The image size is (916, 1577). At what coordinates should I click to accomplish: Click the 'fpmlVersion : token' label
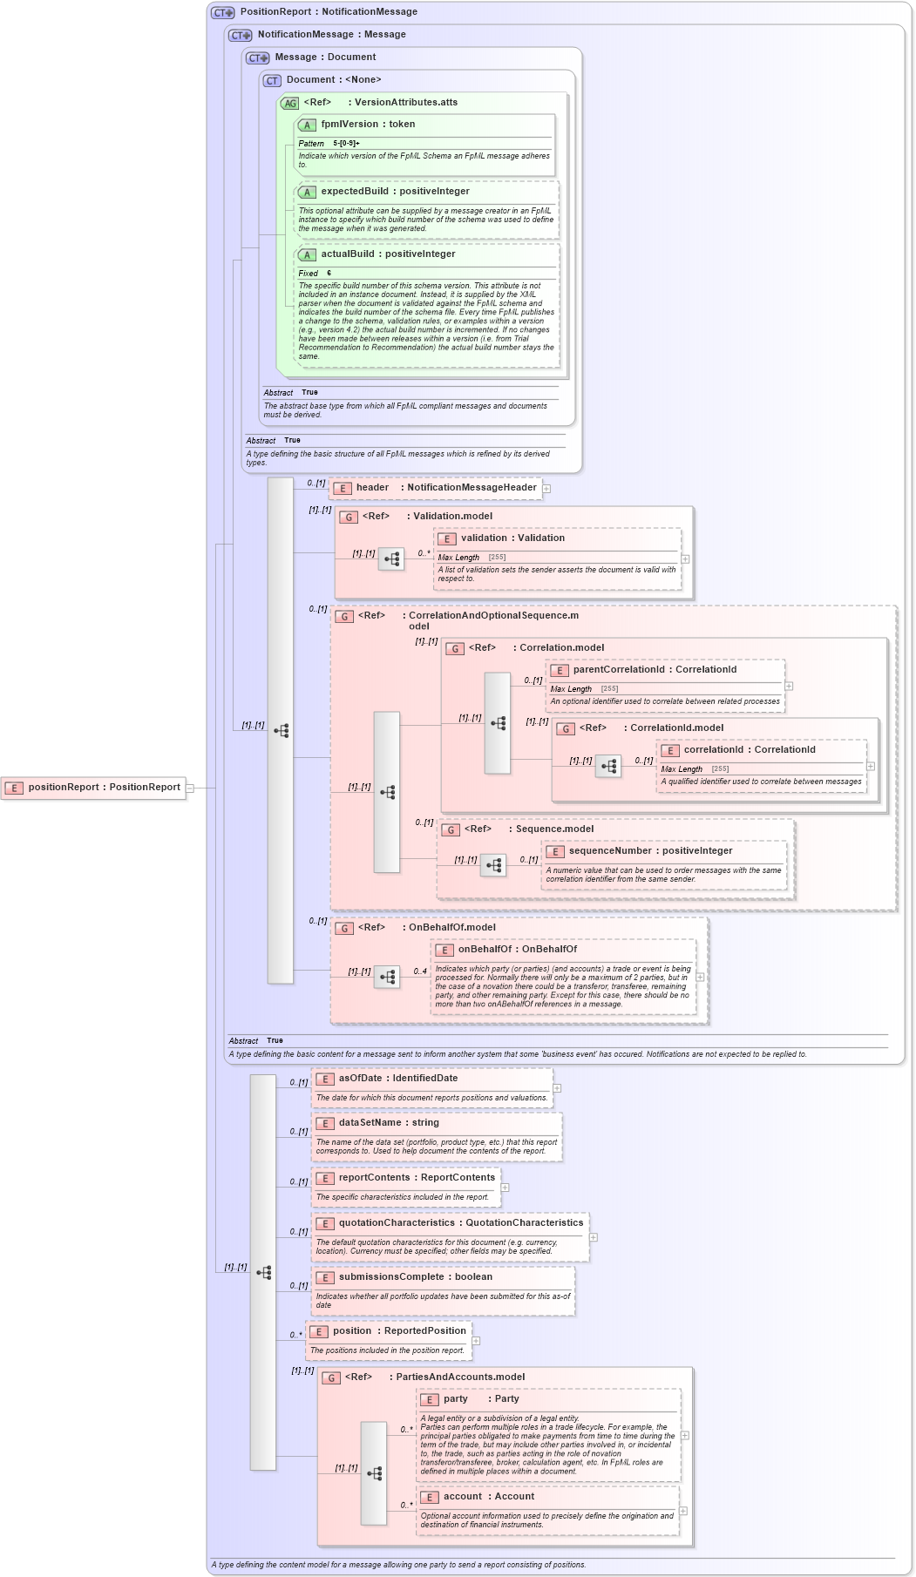[x=368, y=125]
